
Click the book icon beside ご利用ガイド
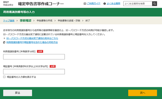[85, 4]
